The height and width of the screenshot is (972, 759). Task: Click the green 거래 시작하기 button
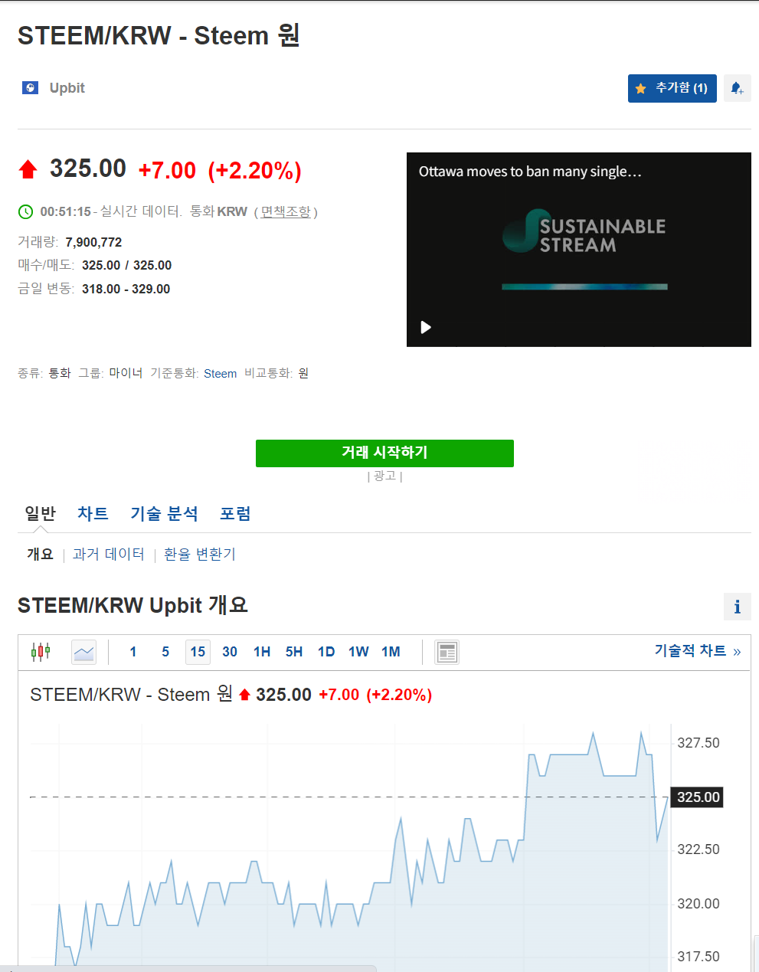[x=384, y=453]
